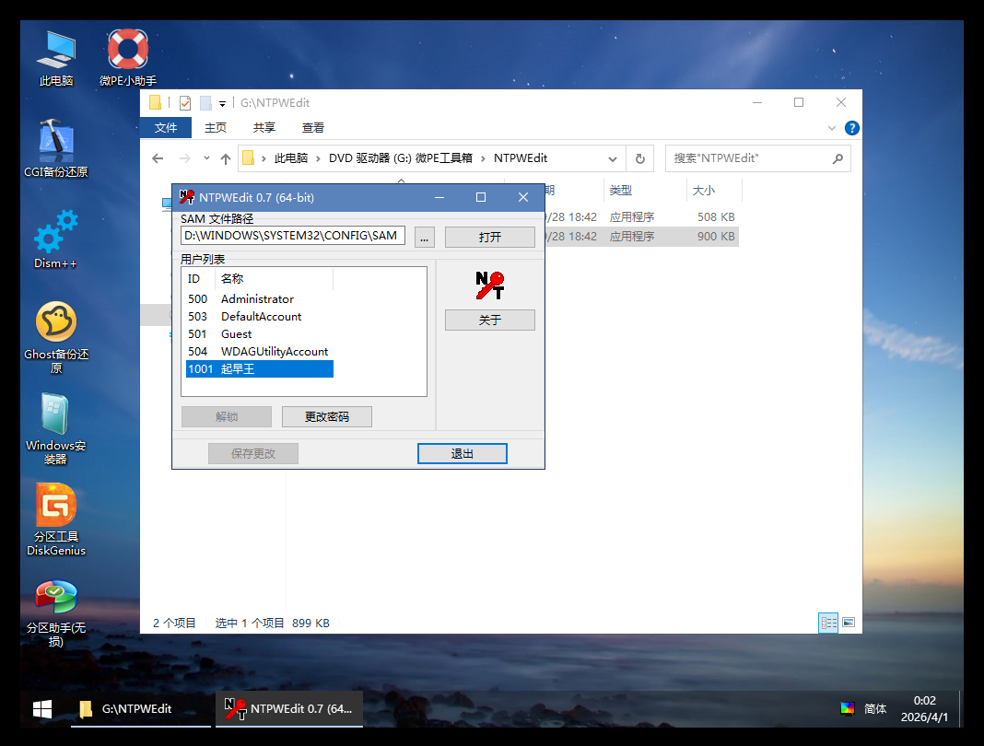This screenshot has height=746, width=984.
Task: Select the DefaultAccount user row
Action: point(260,316)
